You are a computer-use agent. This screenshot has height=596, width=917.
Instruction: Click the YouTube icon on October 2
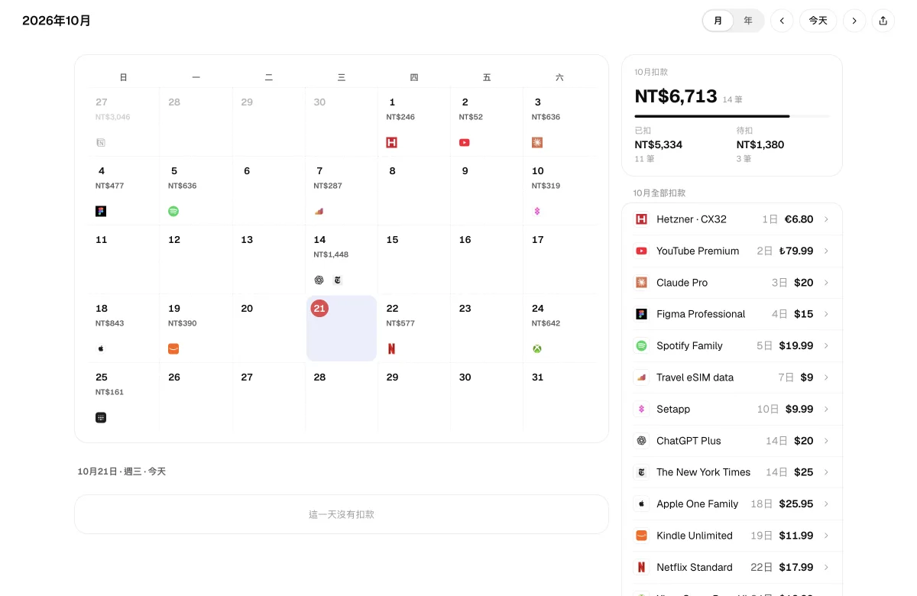point(464,142)
